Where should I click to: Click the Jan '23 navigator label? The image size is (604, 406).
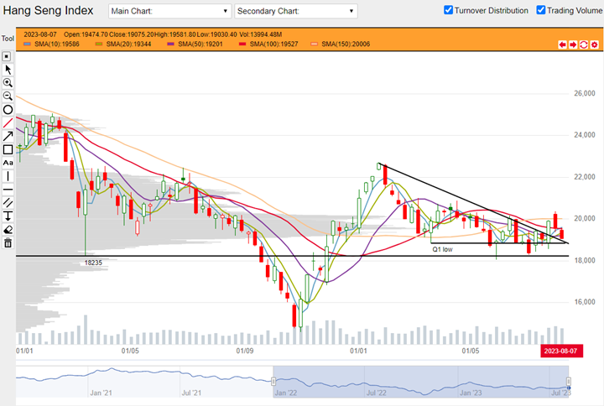(x=471, y=393)
